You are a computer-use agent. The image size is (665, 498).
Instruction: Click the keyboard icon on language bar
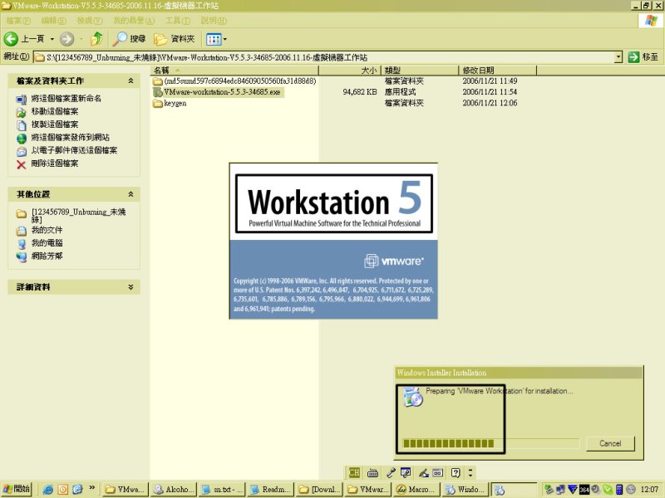[372, 472]
